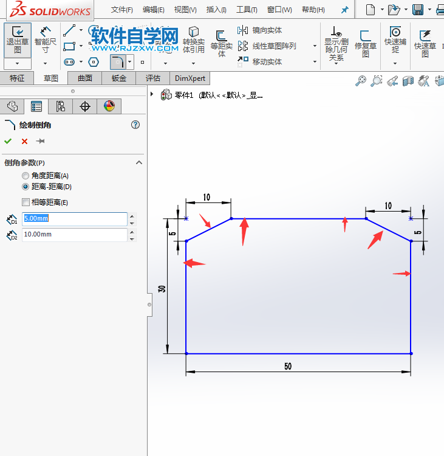Click Move Entities (移动实体)
The width and height of the screenshot is (444, 456).
[x=260, y=61]
